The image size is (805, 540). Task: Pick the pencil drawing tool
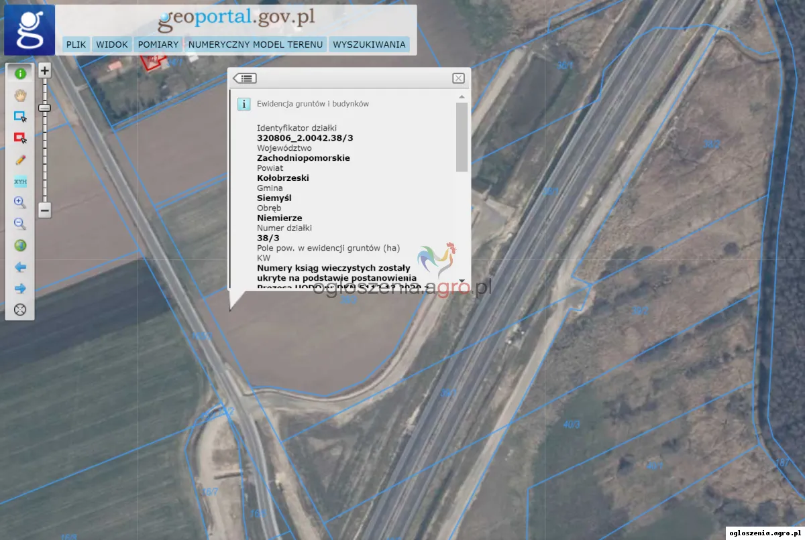pyautogui.click(x=20, y=159)
